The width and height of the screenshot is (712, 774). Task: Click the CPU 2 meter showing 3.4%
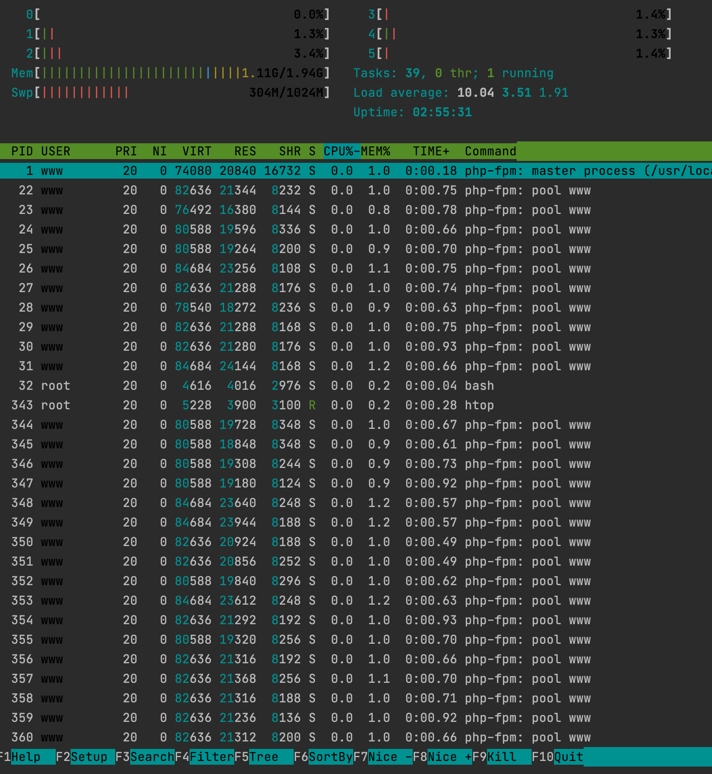point(178,53)
